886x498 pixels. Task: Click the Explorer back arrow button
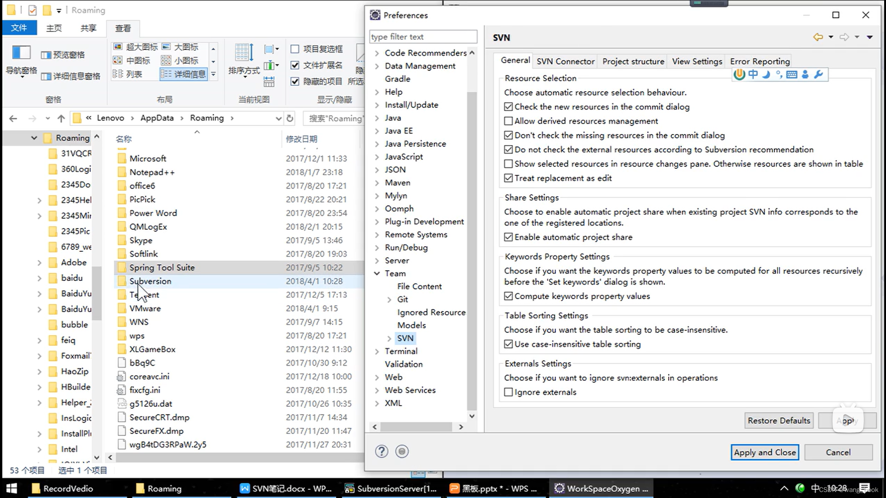click(13, 119)
